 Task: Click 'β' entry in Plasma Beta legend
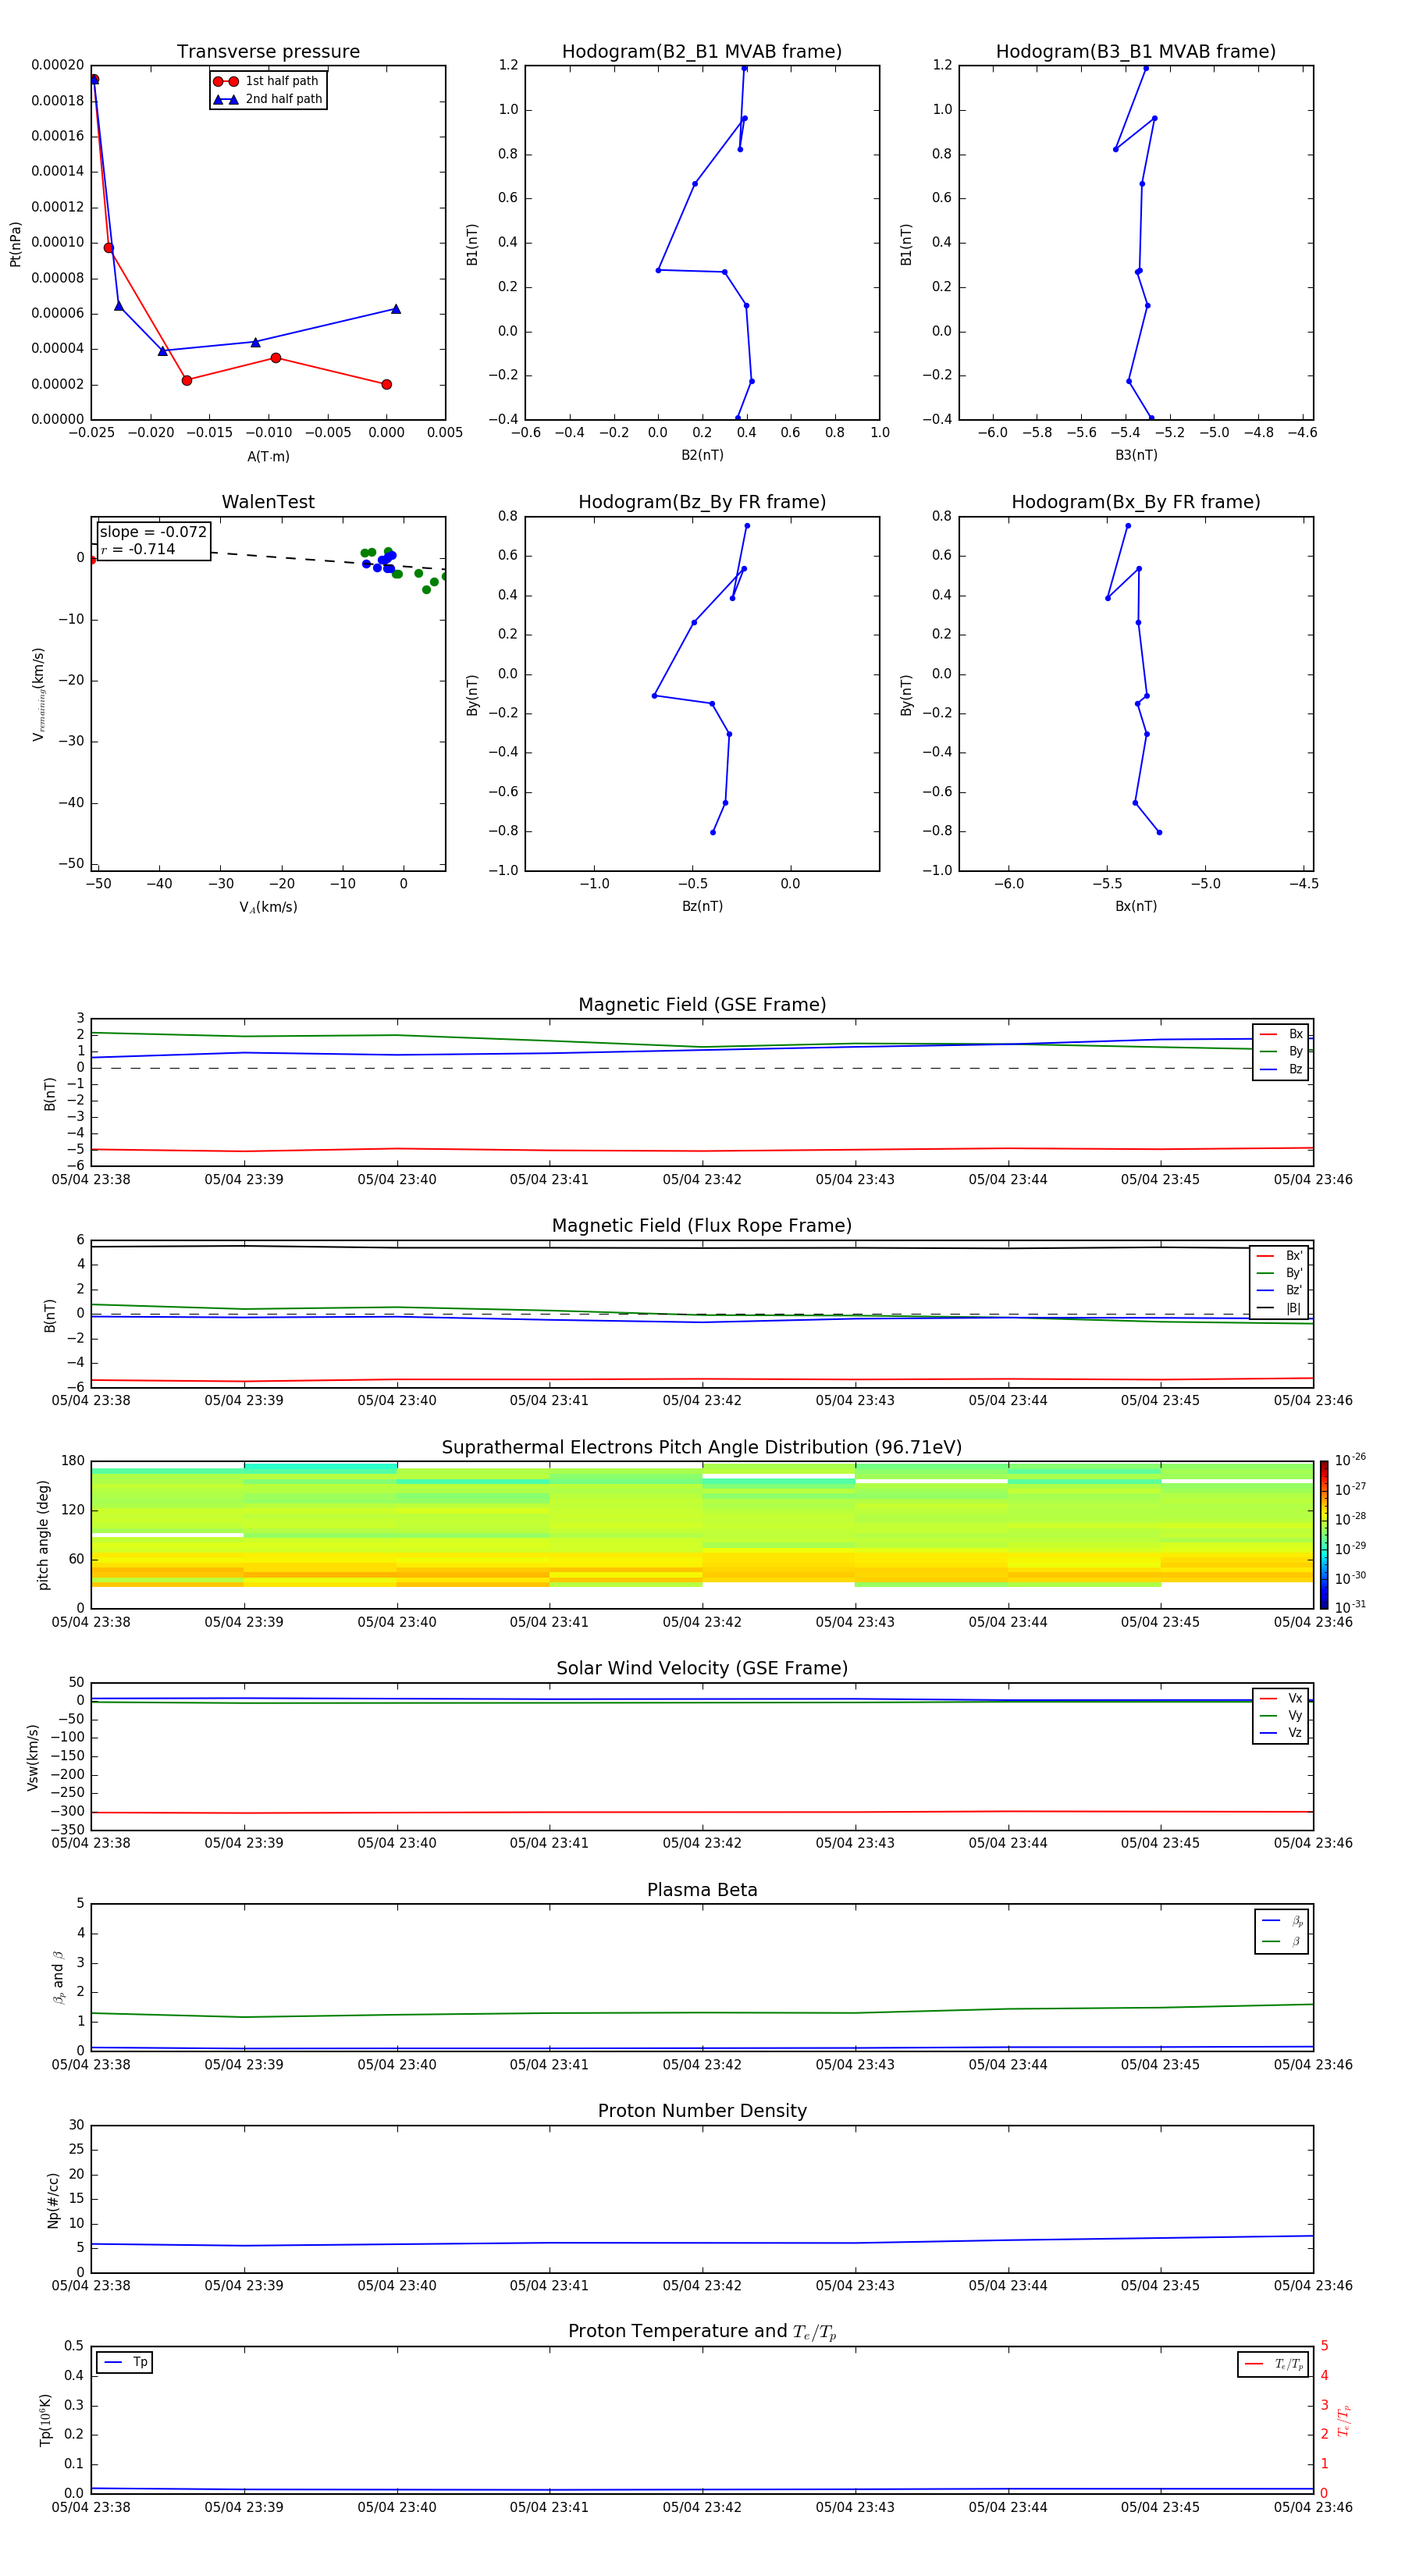click(x=1282, y=1941)
